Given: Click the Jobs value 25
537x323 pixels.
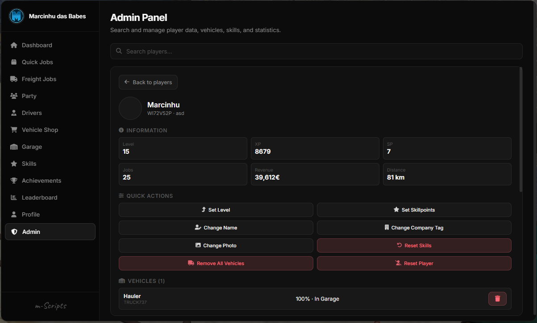Looking at the screenshot, I should point(127,177).
